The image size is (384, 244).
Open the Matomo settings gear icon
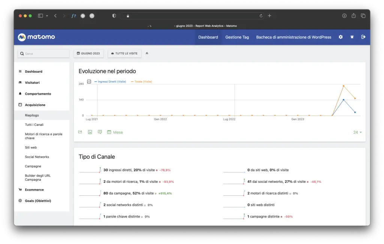coord(340,37)
